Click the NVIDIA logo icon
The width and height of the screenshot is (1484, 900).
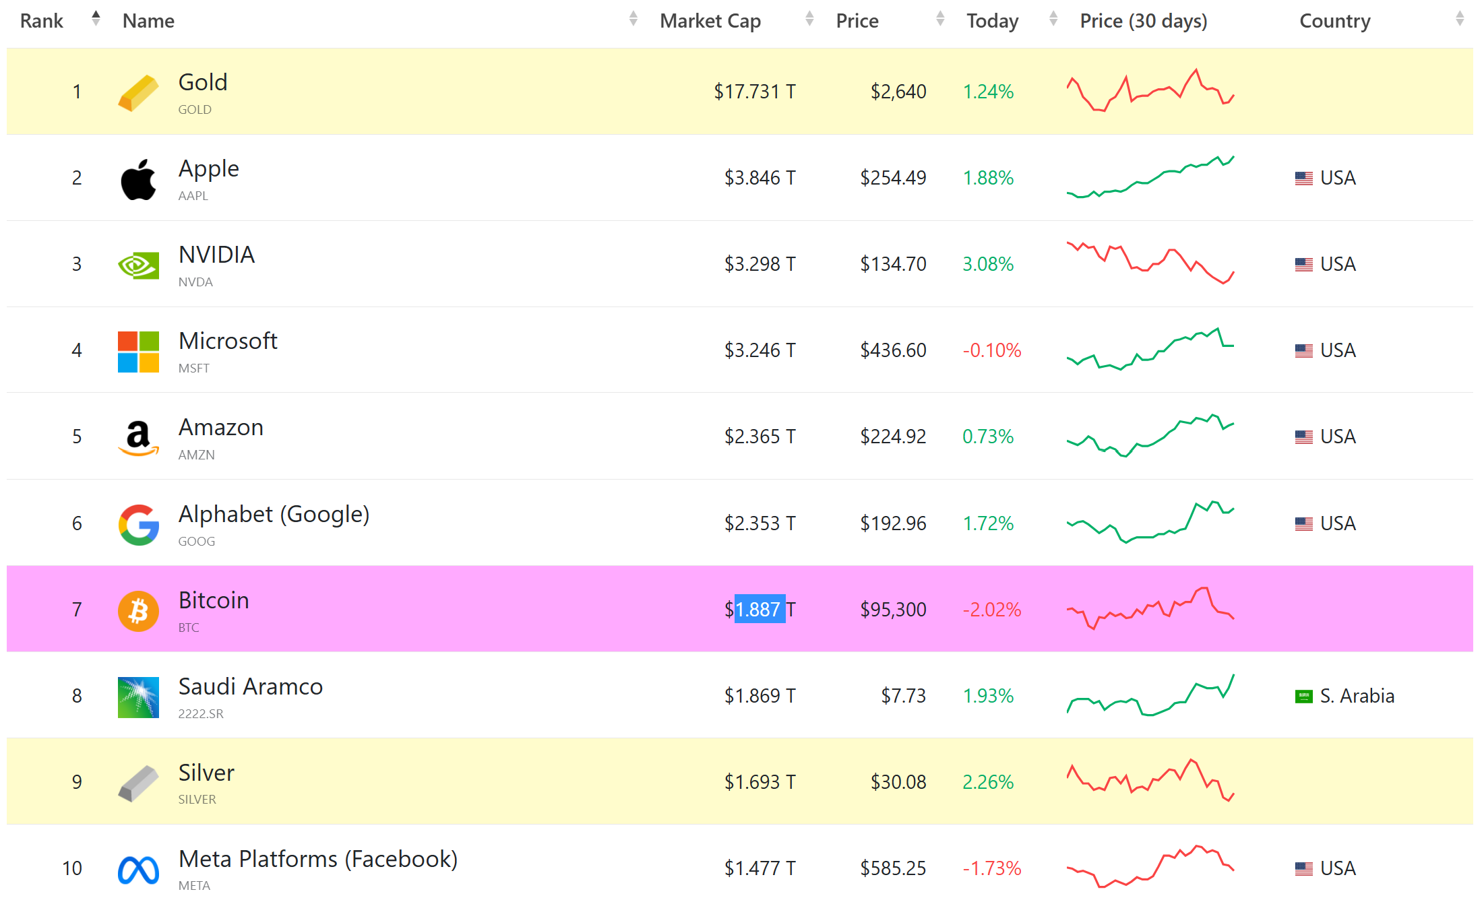138,265
